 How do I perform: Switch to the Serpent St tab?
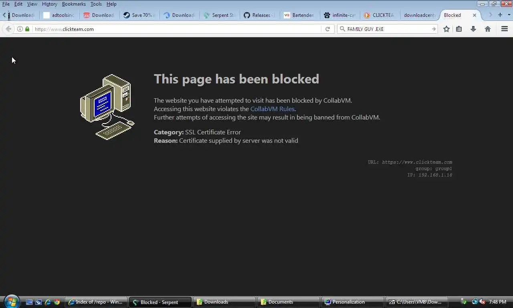coord(219,15)
